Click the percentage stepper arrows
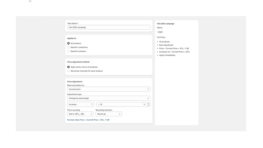This screenshot has height=148, width=263. point(148,104)
